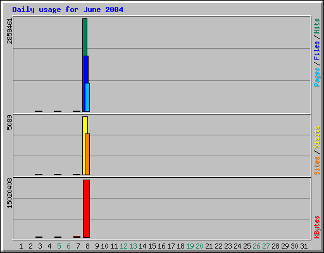The width and height of the screenshot is (324, 253).
Task: Click day 4 on the x-axis
Action: point(49,246)
